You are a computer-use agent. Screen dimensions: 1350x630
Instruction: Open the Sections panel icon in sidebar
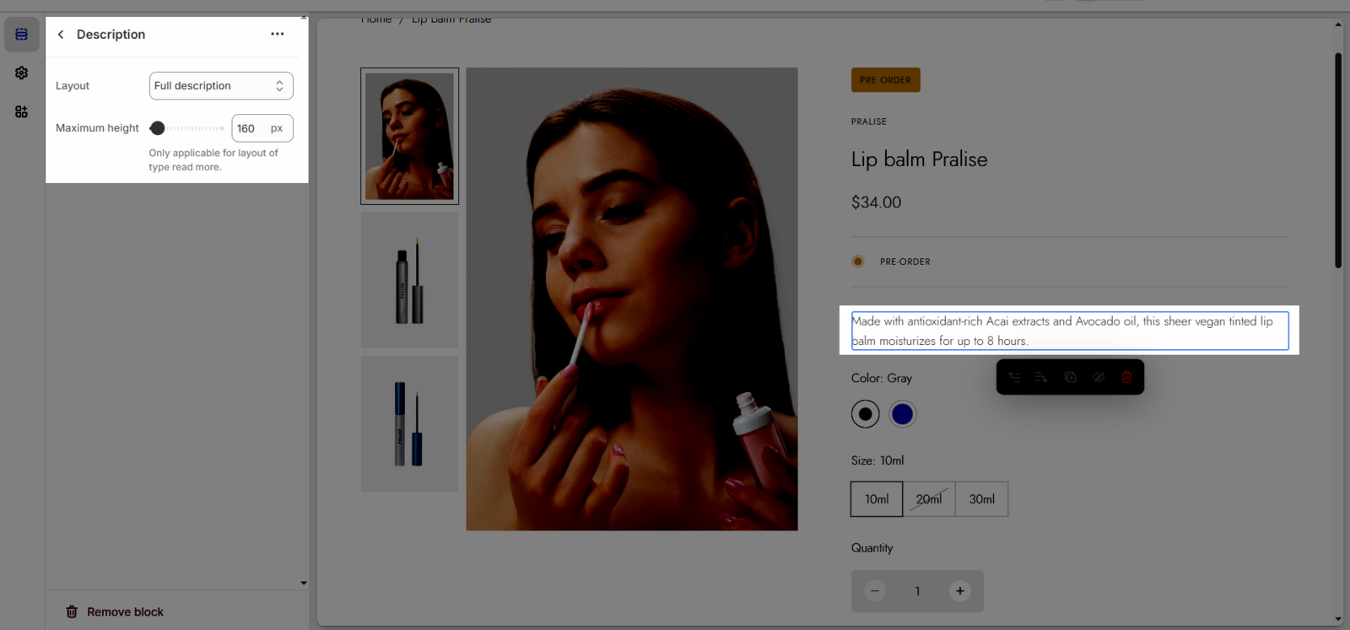coord(22,35)
